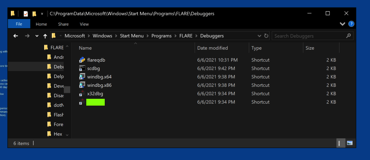
Task: Switch to large icons view in status bar
Action: pyautogui.click(x=350, y=143)
